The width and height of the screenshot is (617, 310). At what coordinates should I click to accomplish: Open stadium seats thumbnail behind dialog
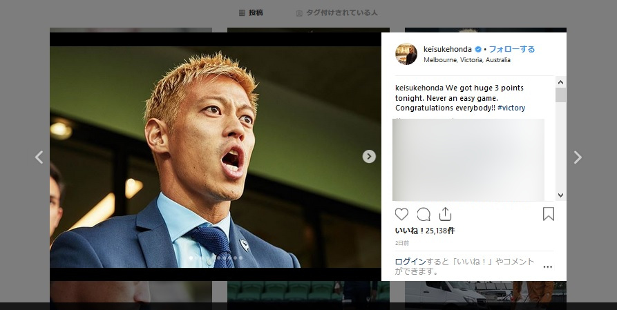click(308, 291)
